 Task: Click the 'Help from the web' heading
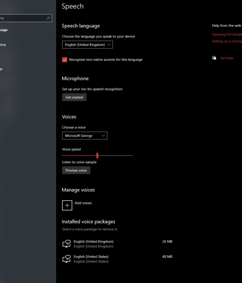point(226,25)
